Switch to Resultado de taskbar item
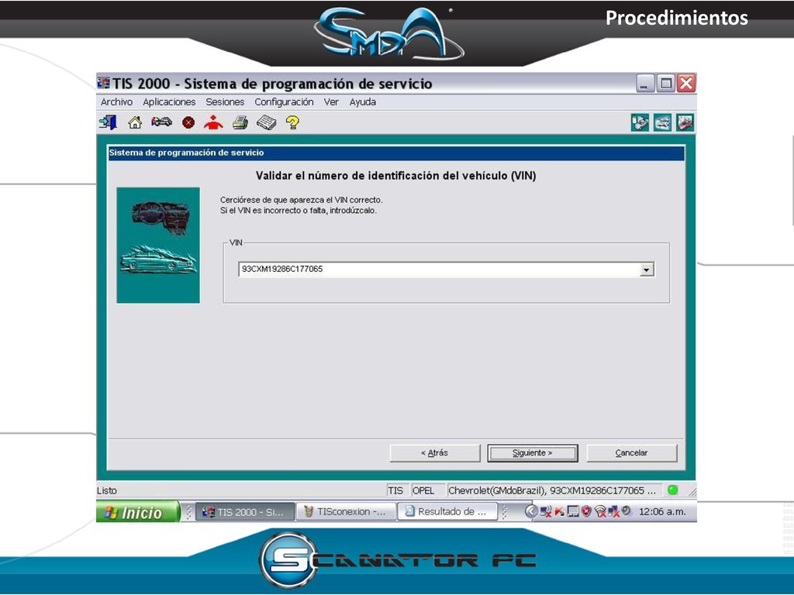 click(x=447, y=512)
